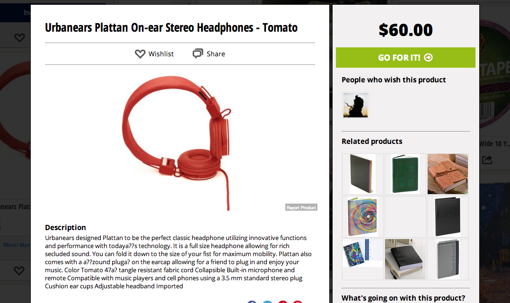This screenshot has height=303, width=510.
Task: Click the Report Product button
Action: tap(301, 208)
